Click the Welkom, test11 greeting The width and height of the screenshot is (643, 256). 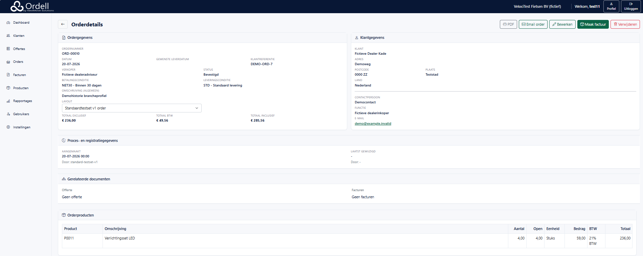click(587, 6)
